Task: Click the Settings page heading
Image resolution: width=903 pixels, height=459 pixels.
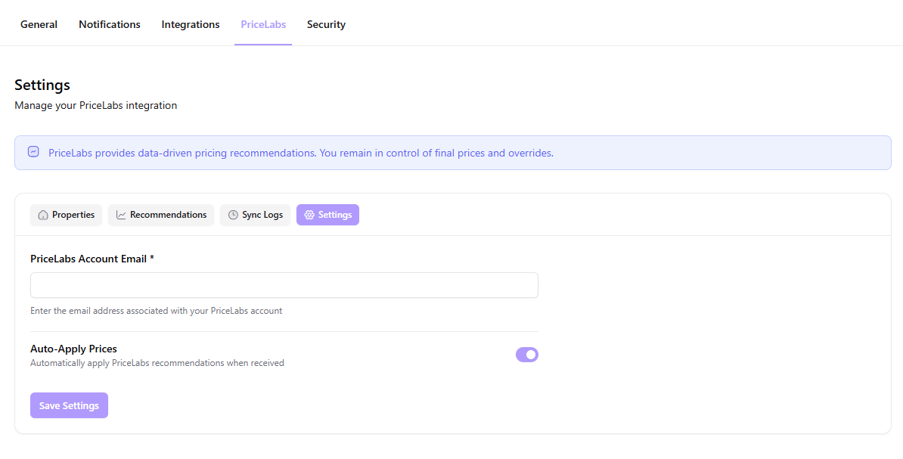Action: [42, 85]
